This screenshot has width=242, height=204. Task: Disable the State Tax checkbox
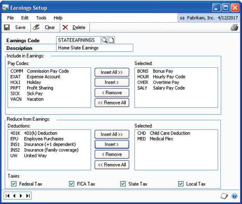(123, 184)
